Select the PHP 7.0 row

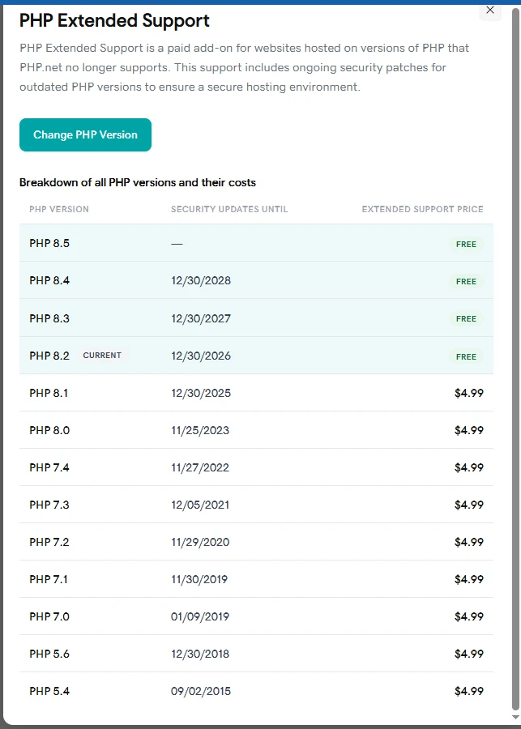(256, 616)
